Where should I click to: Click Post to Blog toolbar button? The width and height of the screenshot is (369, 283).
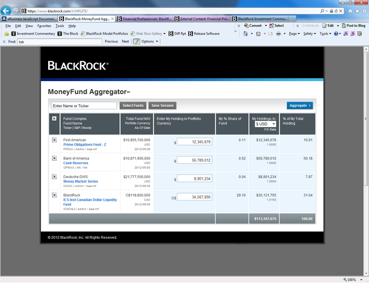(354, 25)
